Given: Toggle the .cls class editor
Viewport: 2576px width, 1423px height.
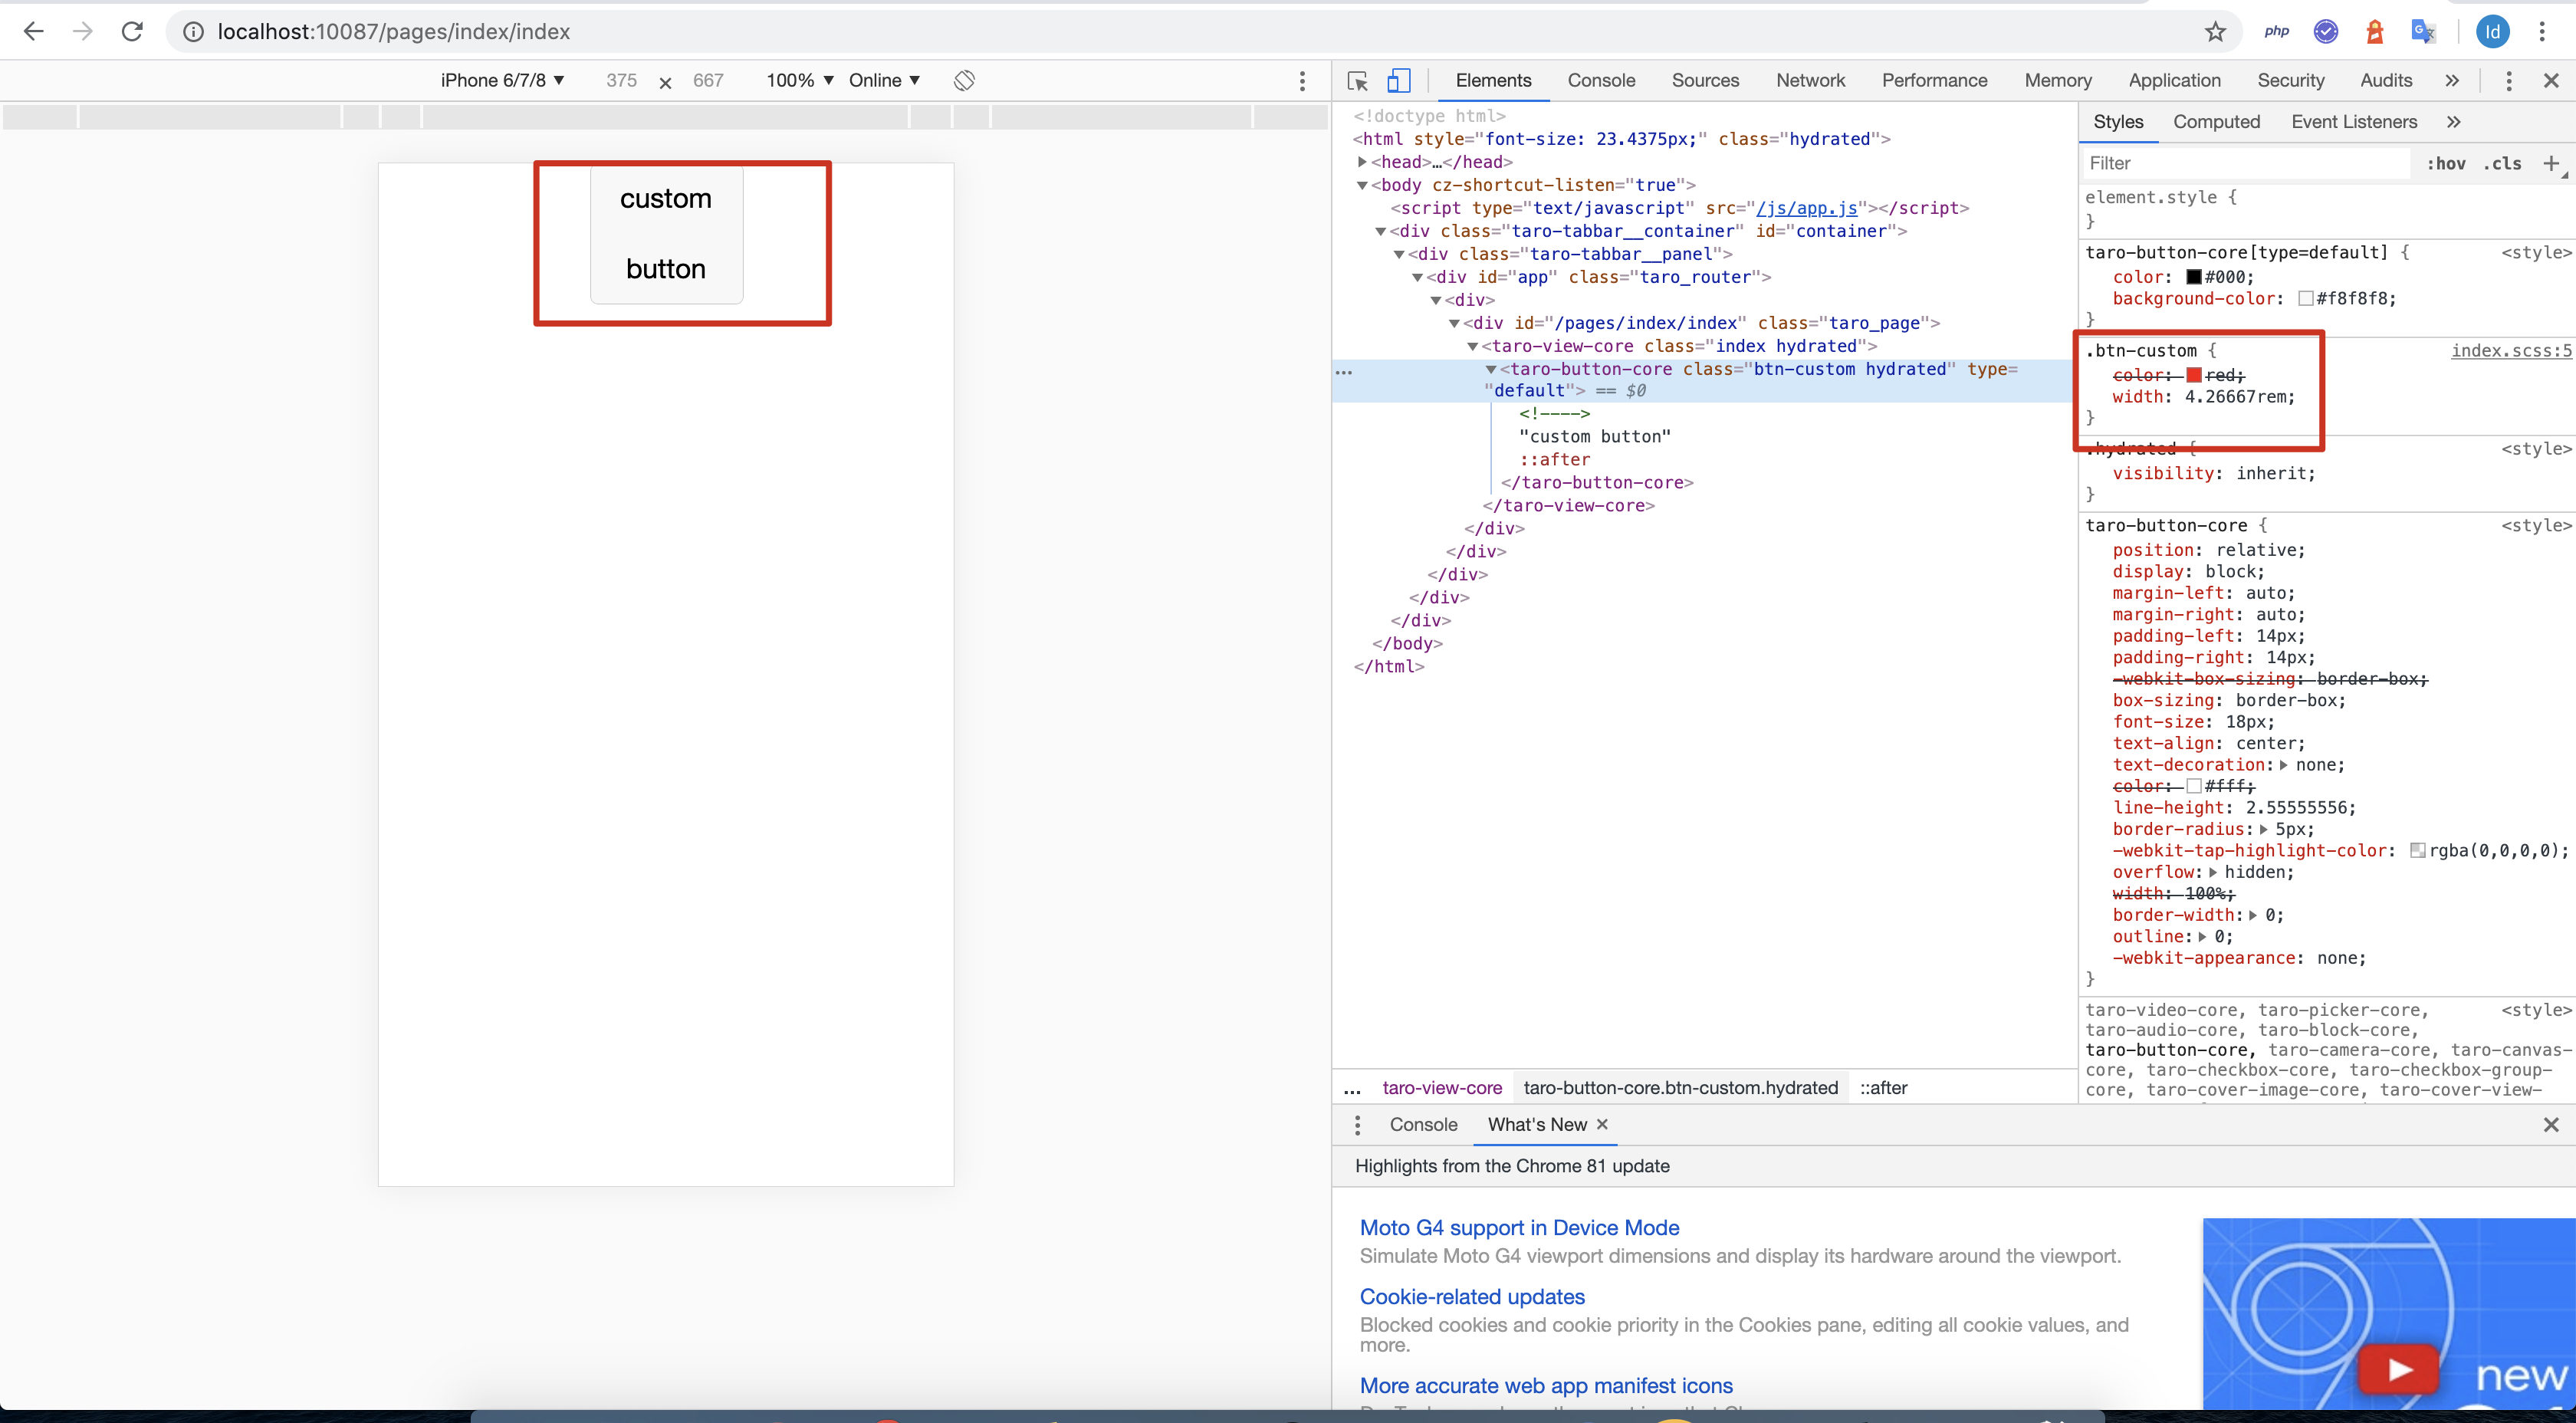Looking at the screenshot, I should click(x=2502, y=163).
